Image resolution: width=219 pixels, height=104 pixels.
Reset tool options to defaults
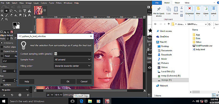tap(28, 95)
